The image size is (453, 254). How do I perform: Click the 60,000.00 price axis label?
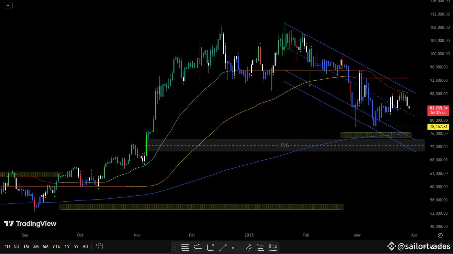(438, 187)
